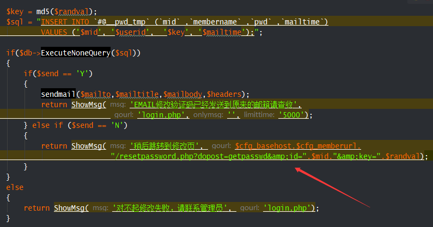The image size is (433, 227).
Task: Click the '稍后跳转到修改页' string
Action: (164, 146)
